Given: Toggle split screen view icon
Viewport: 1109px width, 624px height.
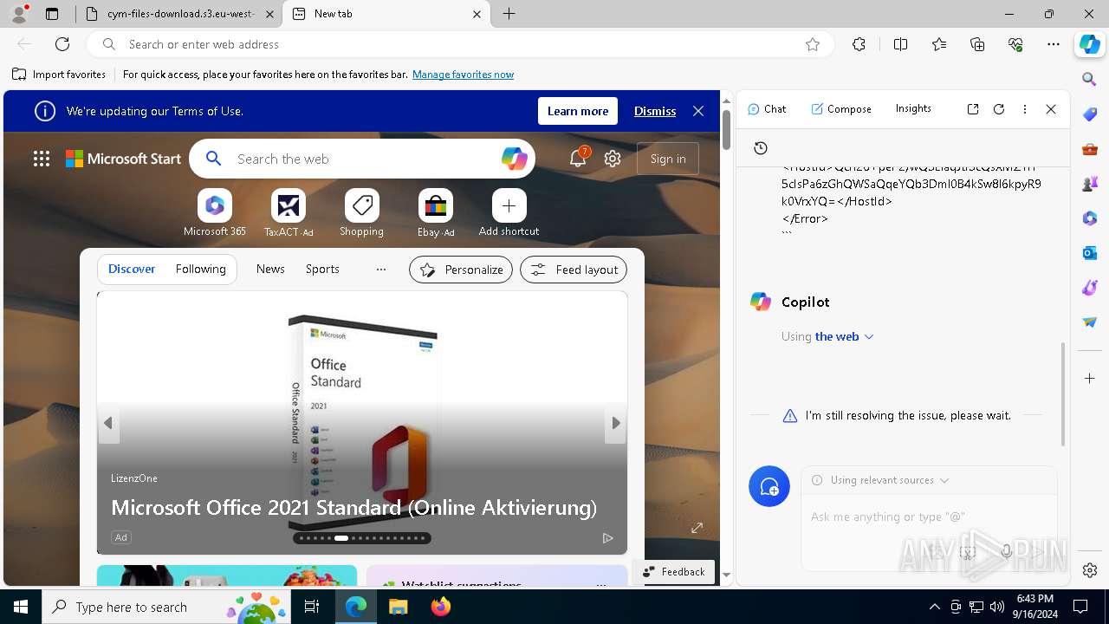Looking at the screenshot, I should 900,44.
